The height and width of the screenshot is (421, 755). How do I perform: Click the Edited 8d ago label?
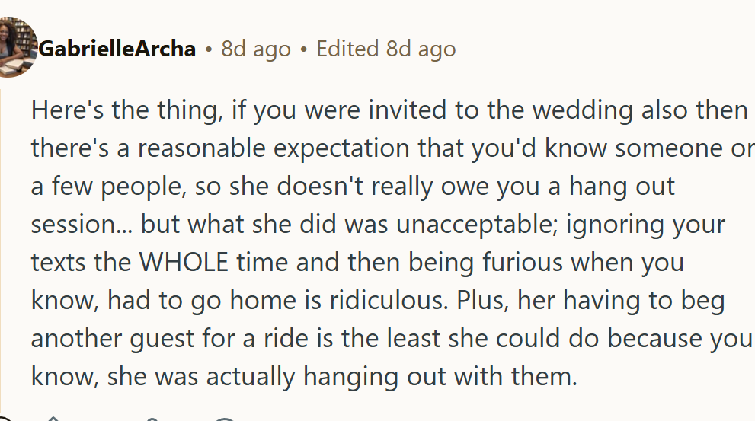[x=385, y=49]
